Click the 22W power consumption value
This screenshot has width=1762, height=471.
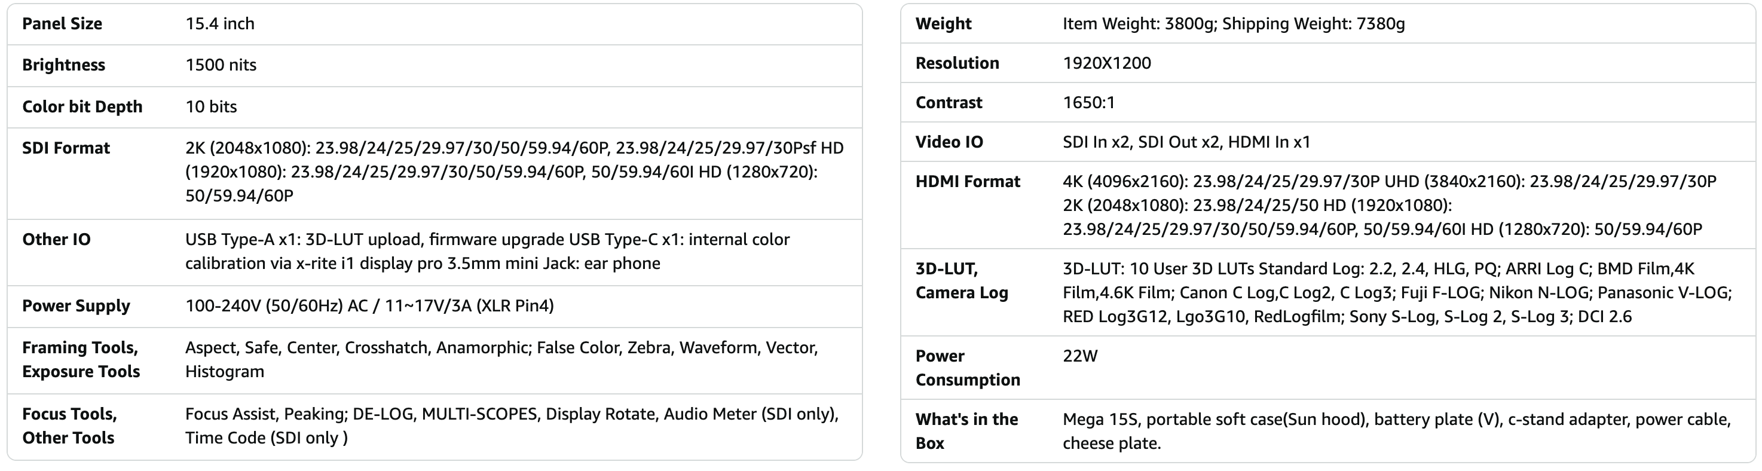pyautogui.click(x=1080, y=356)
